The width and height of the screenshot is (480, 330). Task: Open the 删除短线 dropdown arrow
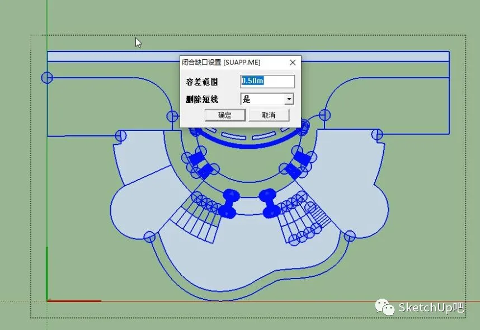(x=289, y=99)
